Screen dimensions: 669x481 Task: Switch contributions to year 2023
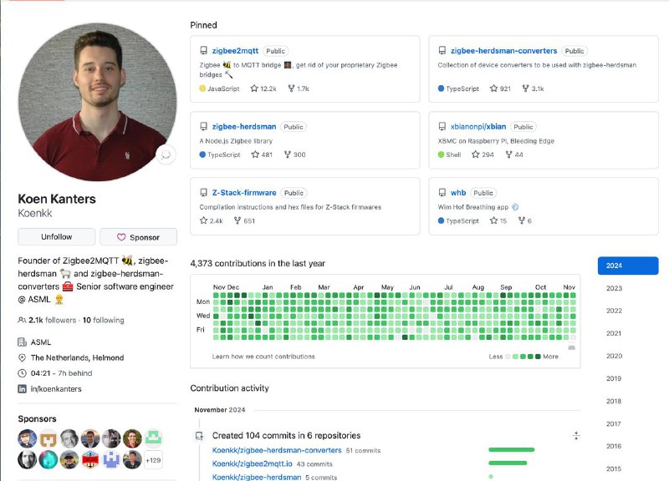tap(614, 288)
